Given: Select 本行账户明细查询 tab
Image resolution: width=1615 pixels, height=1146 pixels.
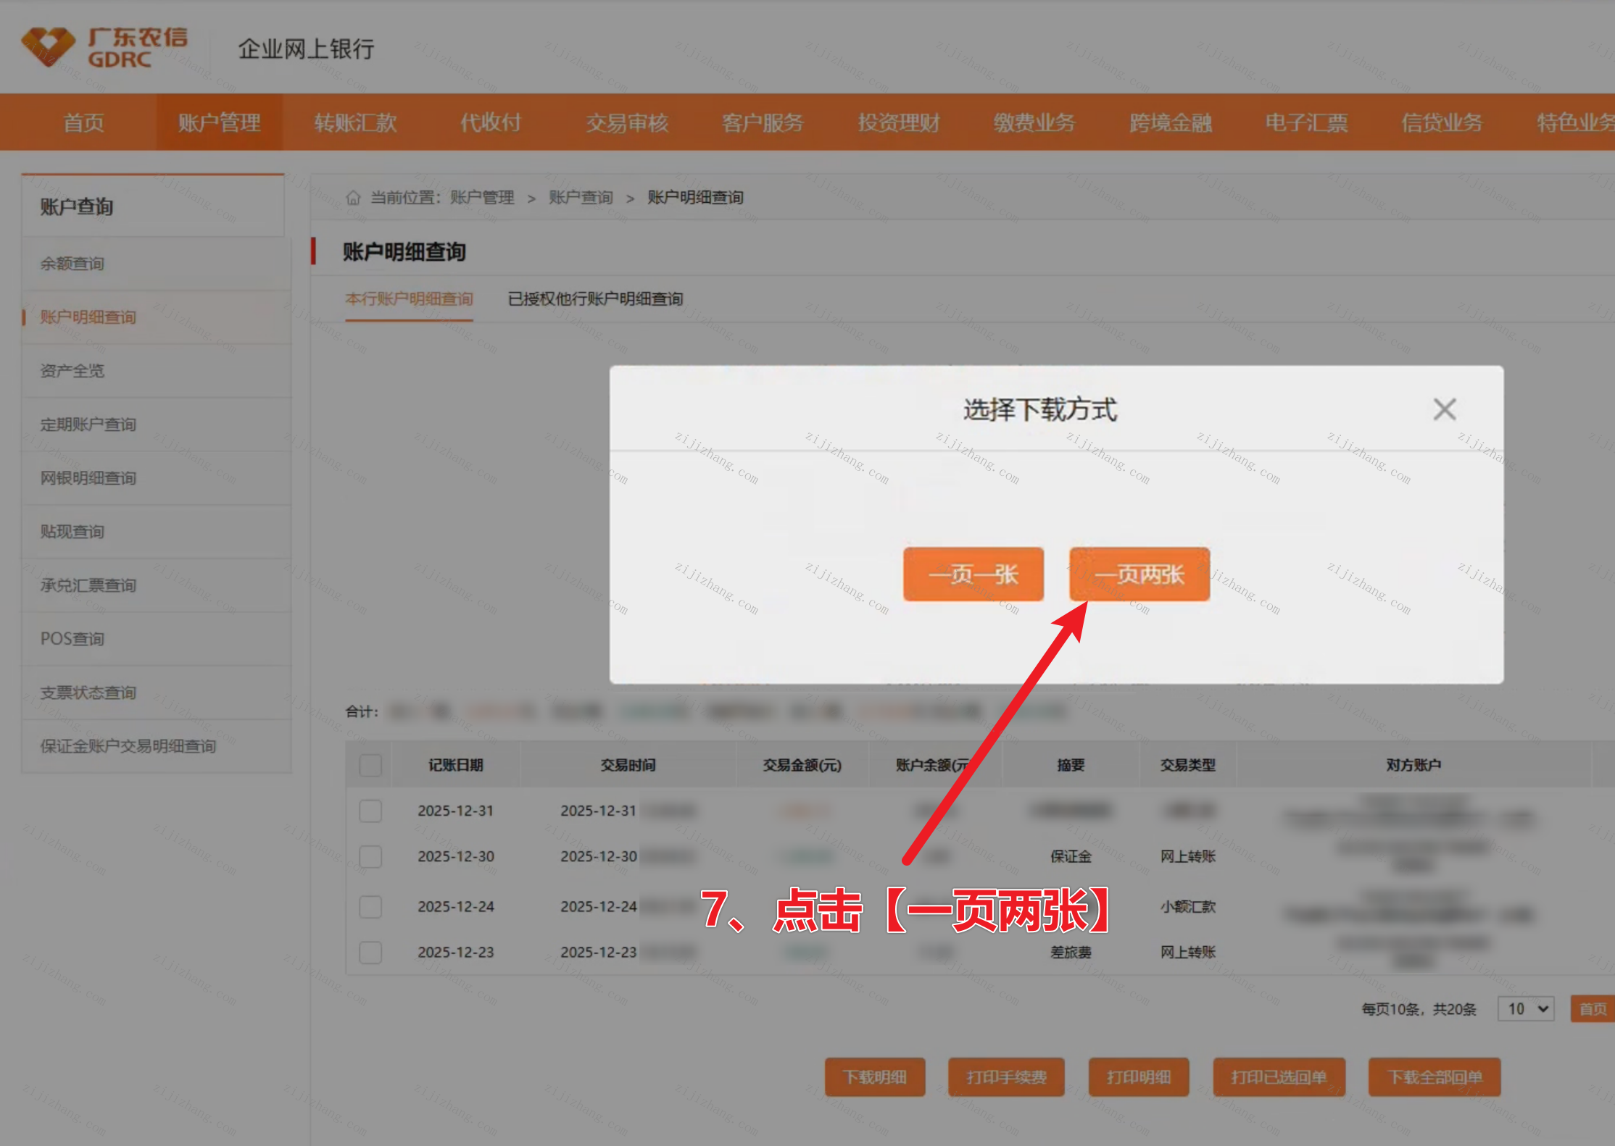Looking at the screenshot, I should pos(409,298).
